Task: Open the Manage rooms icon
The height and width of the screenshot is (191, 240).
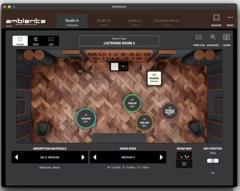Action: point(216,20)
